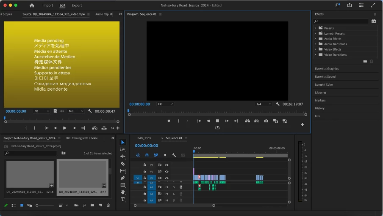The image size is (383, 216).
Task: Toggle timeline snapping magnet
Action: (x=147, y=155)
